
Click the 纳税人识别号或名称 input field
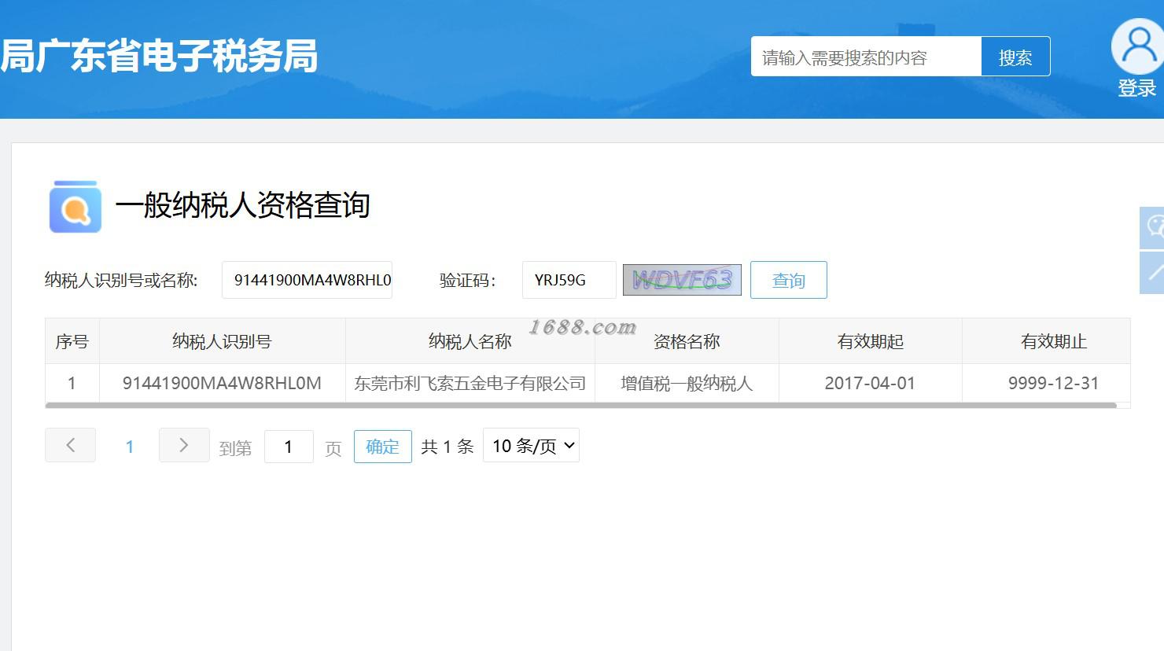(x=307, y=280)
